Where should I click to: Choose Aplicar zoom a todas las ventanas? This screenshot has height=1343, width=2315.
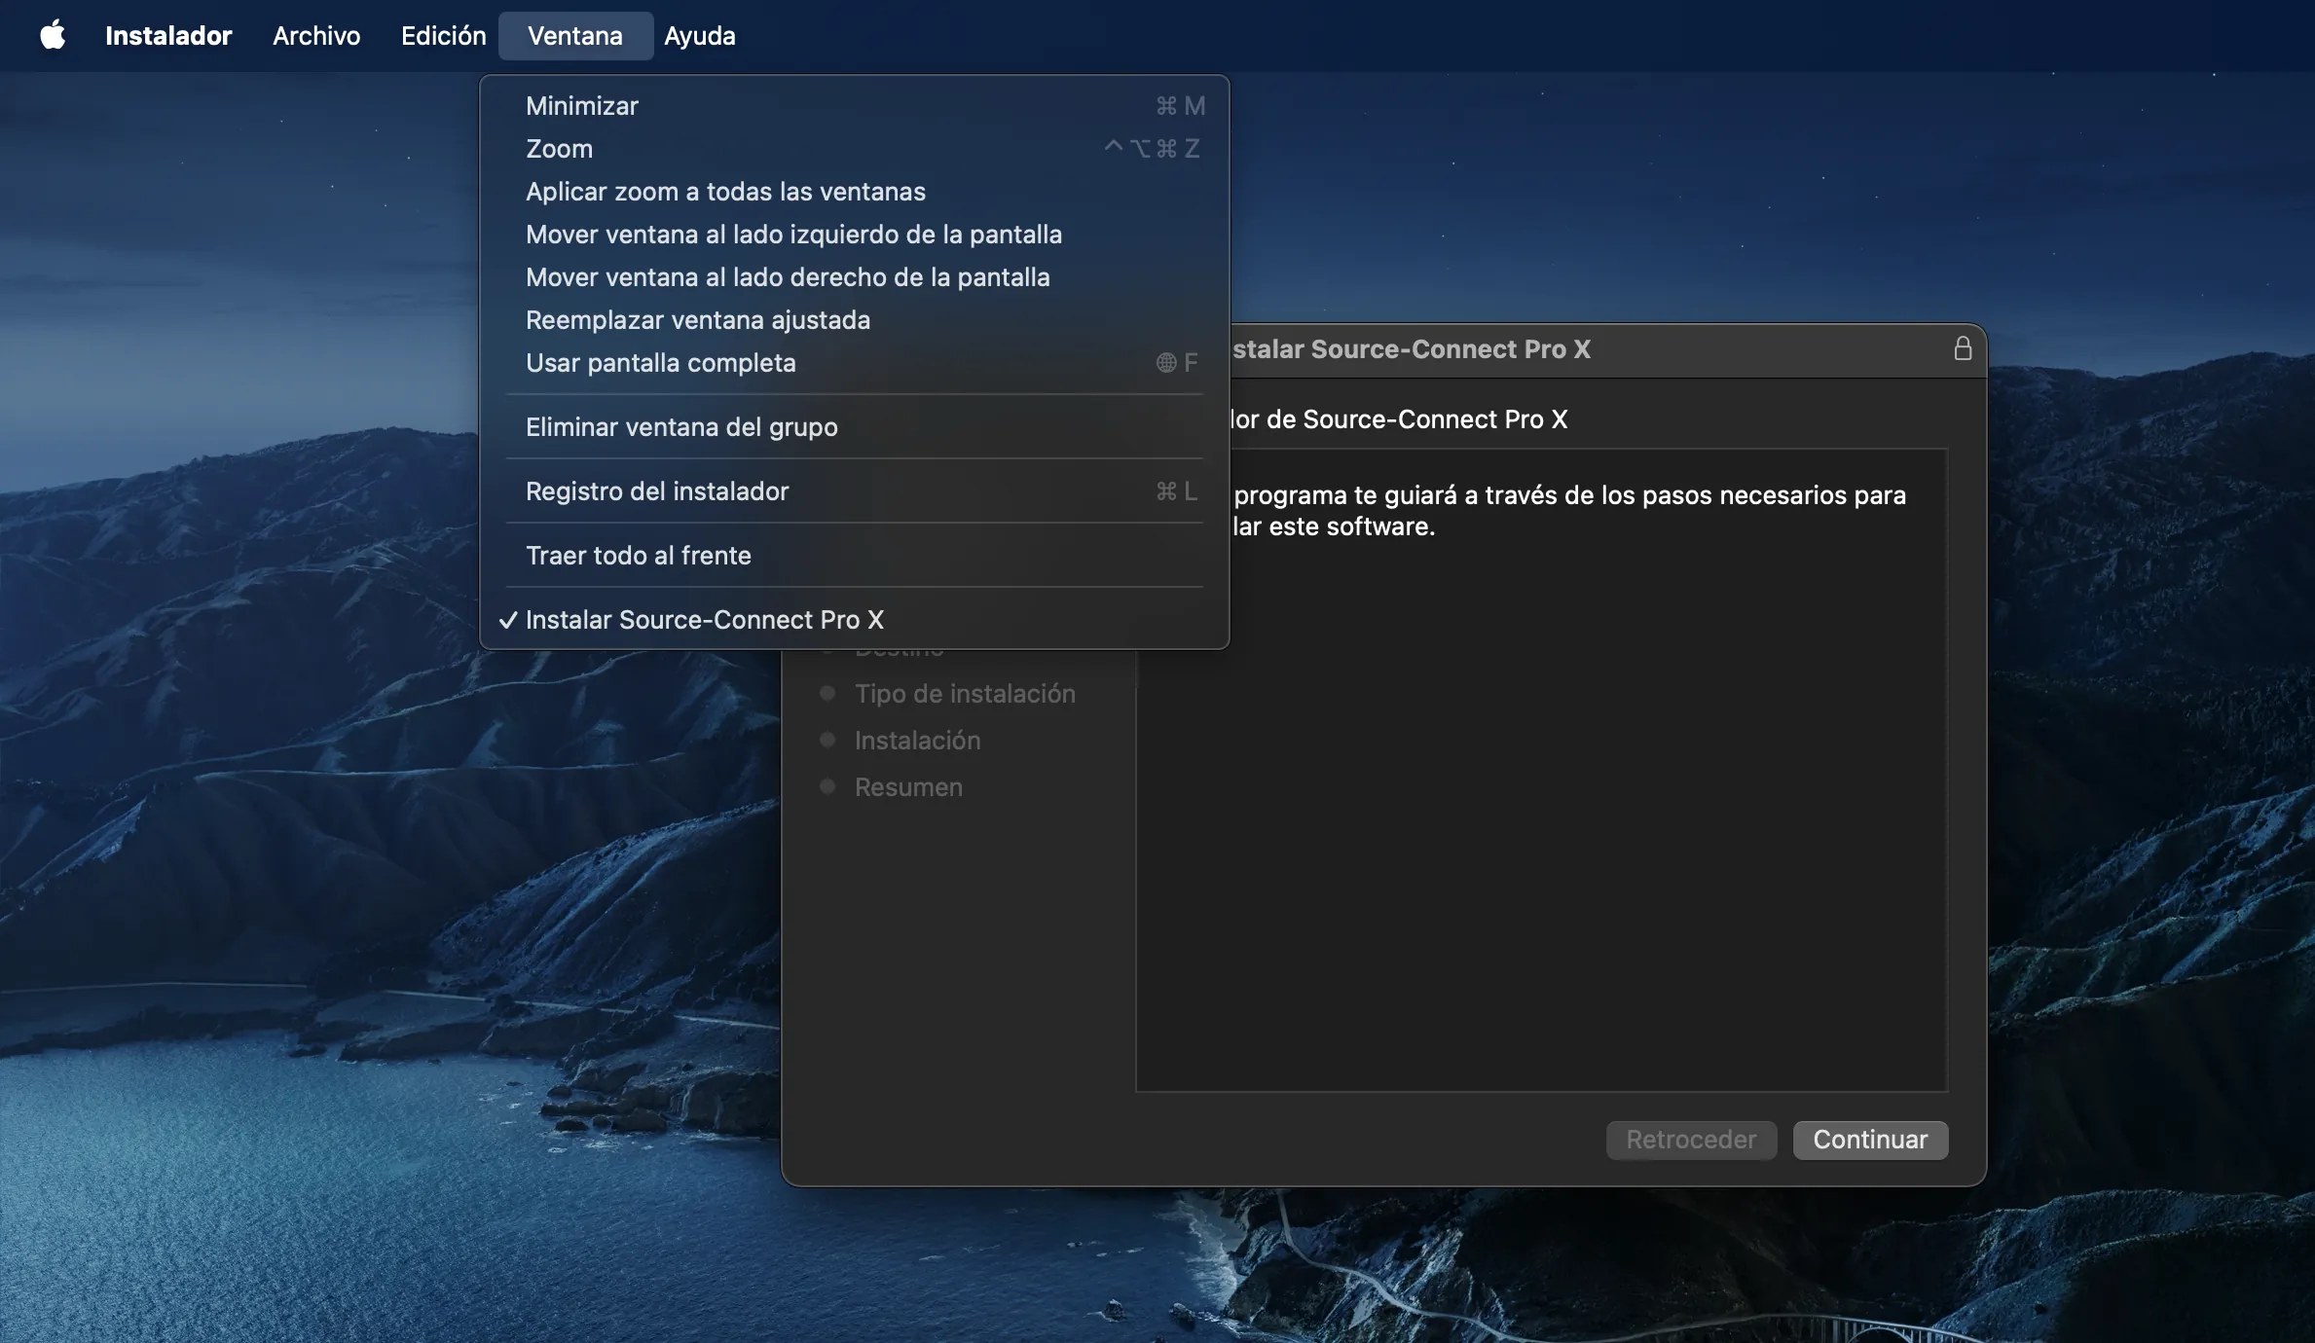[x=855, y=191]
